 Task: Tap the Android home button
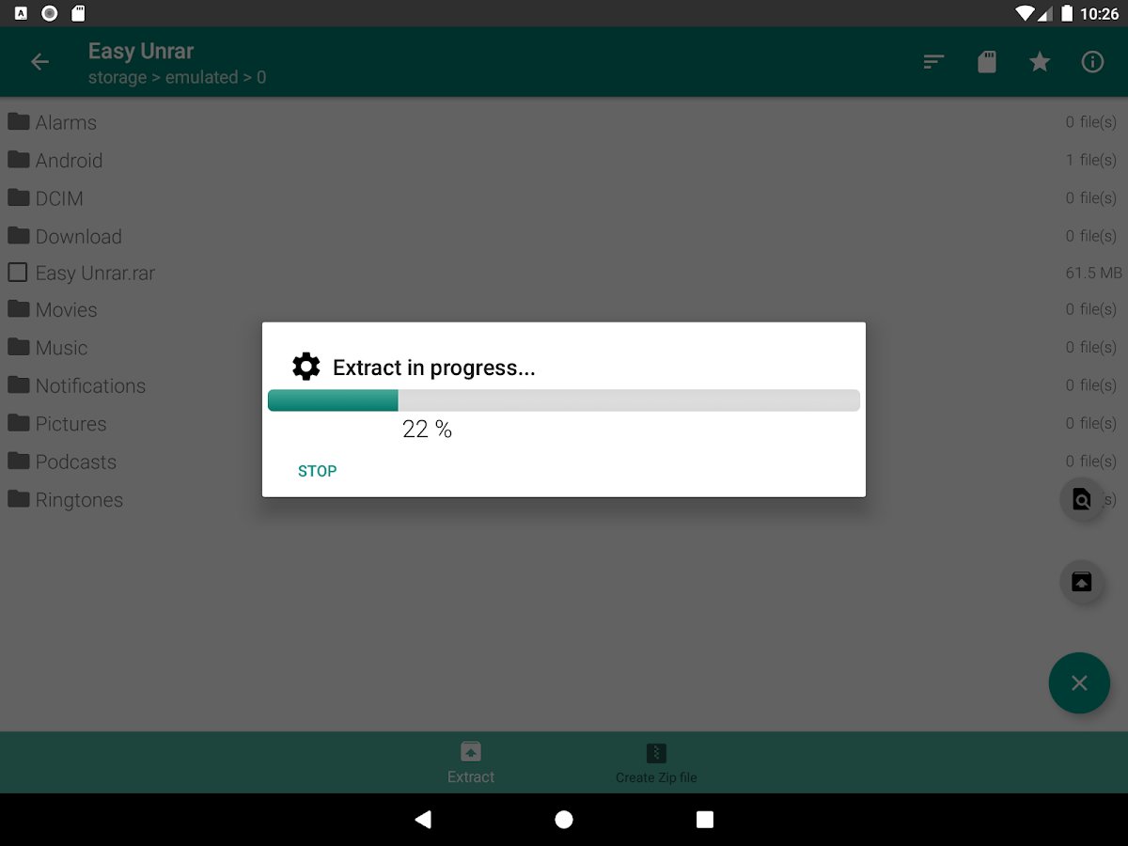(x=564, y=820)
